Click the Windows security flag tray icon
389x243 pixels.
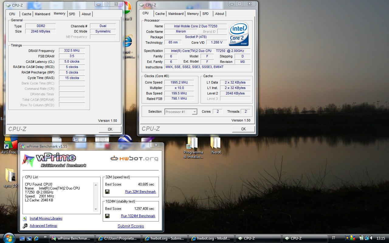coord(352,238)
